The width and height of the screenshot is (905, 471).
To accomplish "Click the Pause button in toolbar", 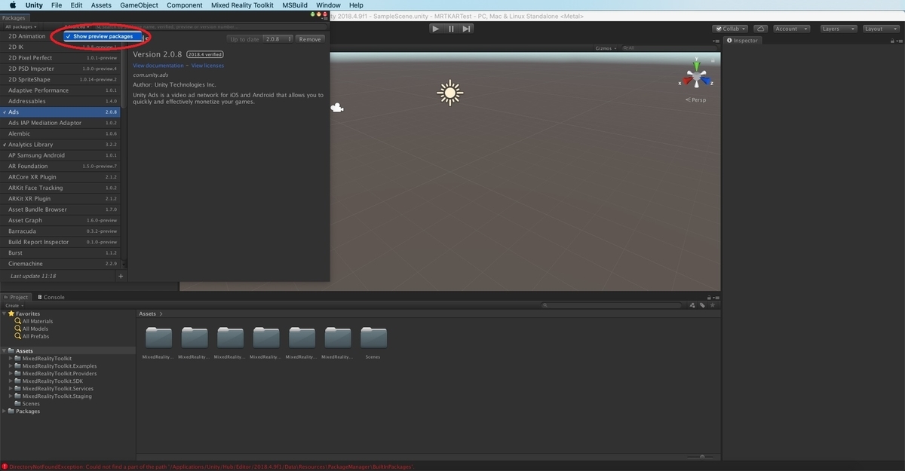I will (x=451, y=29).
